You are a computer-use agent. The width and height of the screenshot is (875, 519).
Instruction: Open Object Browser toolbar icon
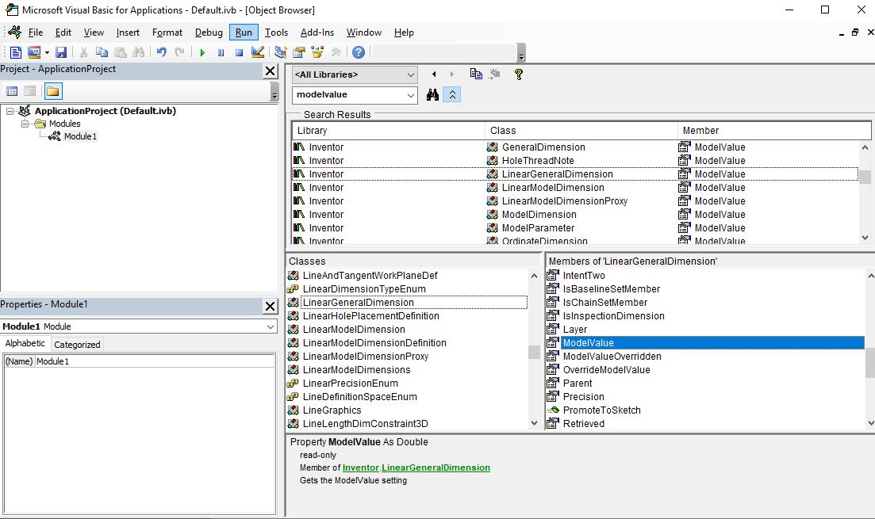tap(317, 52)
